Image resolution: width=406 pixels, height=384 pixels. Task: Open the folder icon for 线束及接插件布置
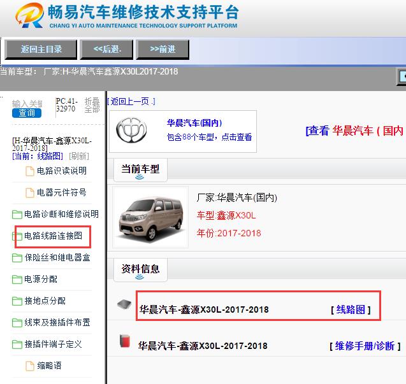[x=17, y=323]
